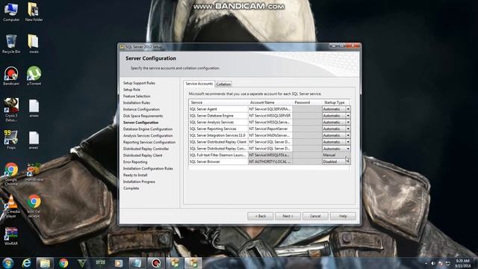This screenshot has height=269, width=478.
Task: Click the Setup Support Rules step
Action: pos(139,83)
